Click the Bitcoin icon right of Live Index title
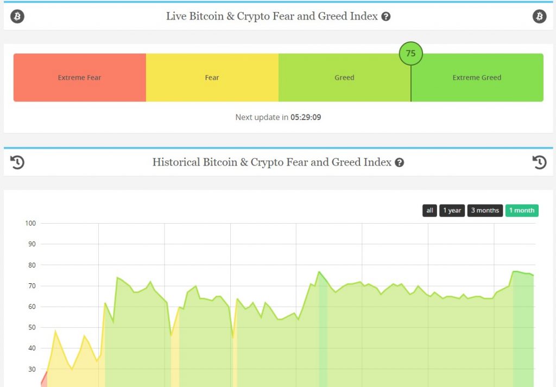 click(539, 16)
